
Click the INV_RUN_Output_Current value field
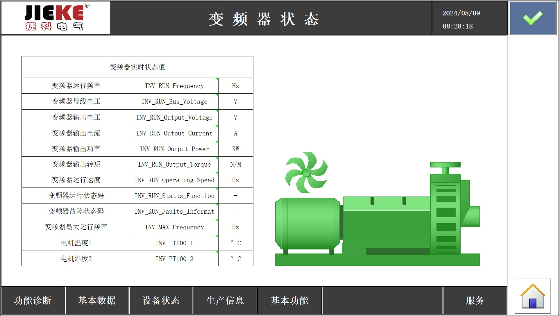[174, 133]
